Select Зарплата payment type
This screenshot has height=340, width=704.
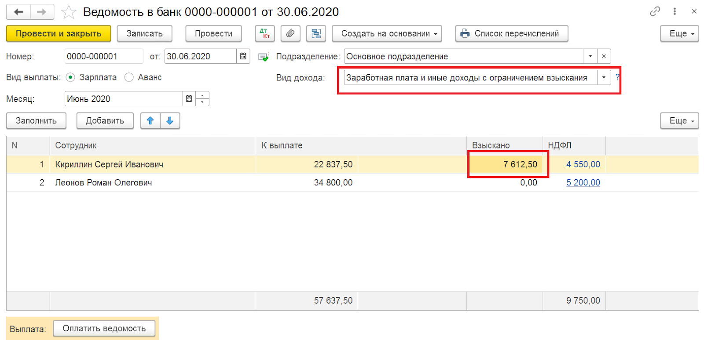[x=91, y=77]
